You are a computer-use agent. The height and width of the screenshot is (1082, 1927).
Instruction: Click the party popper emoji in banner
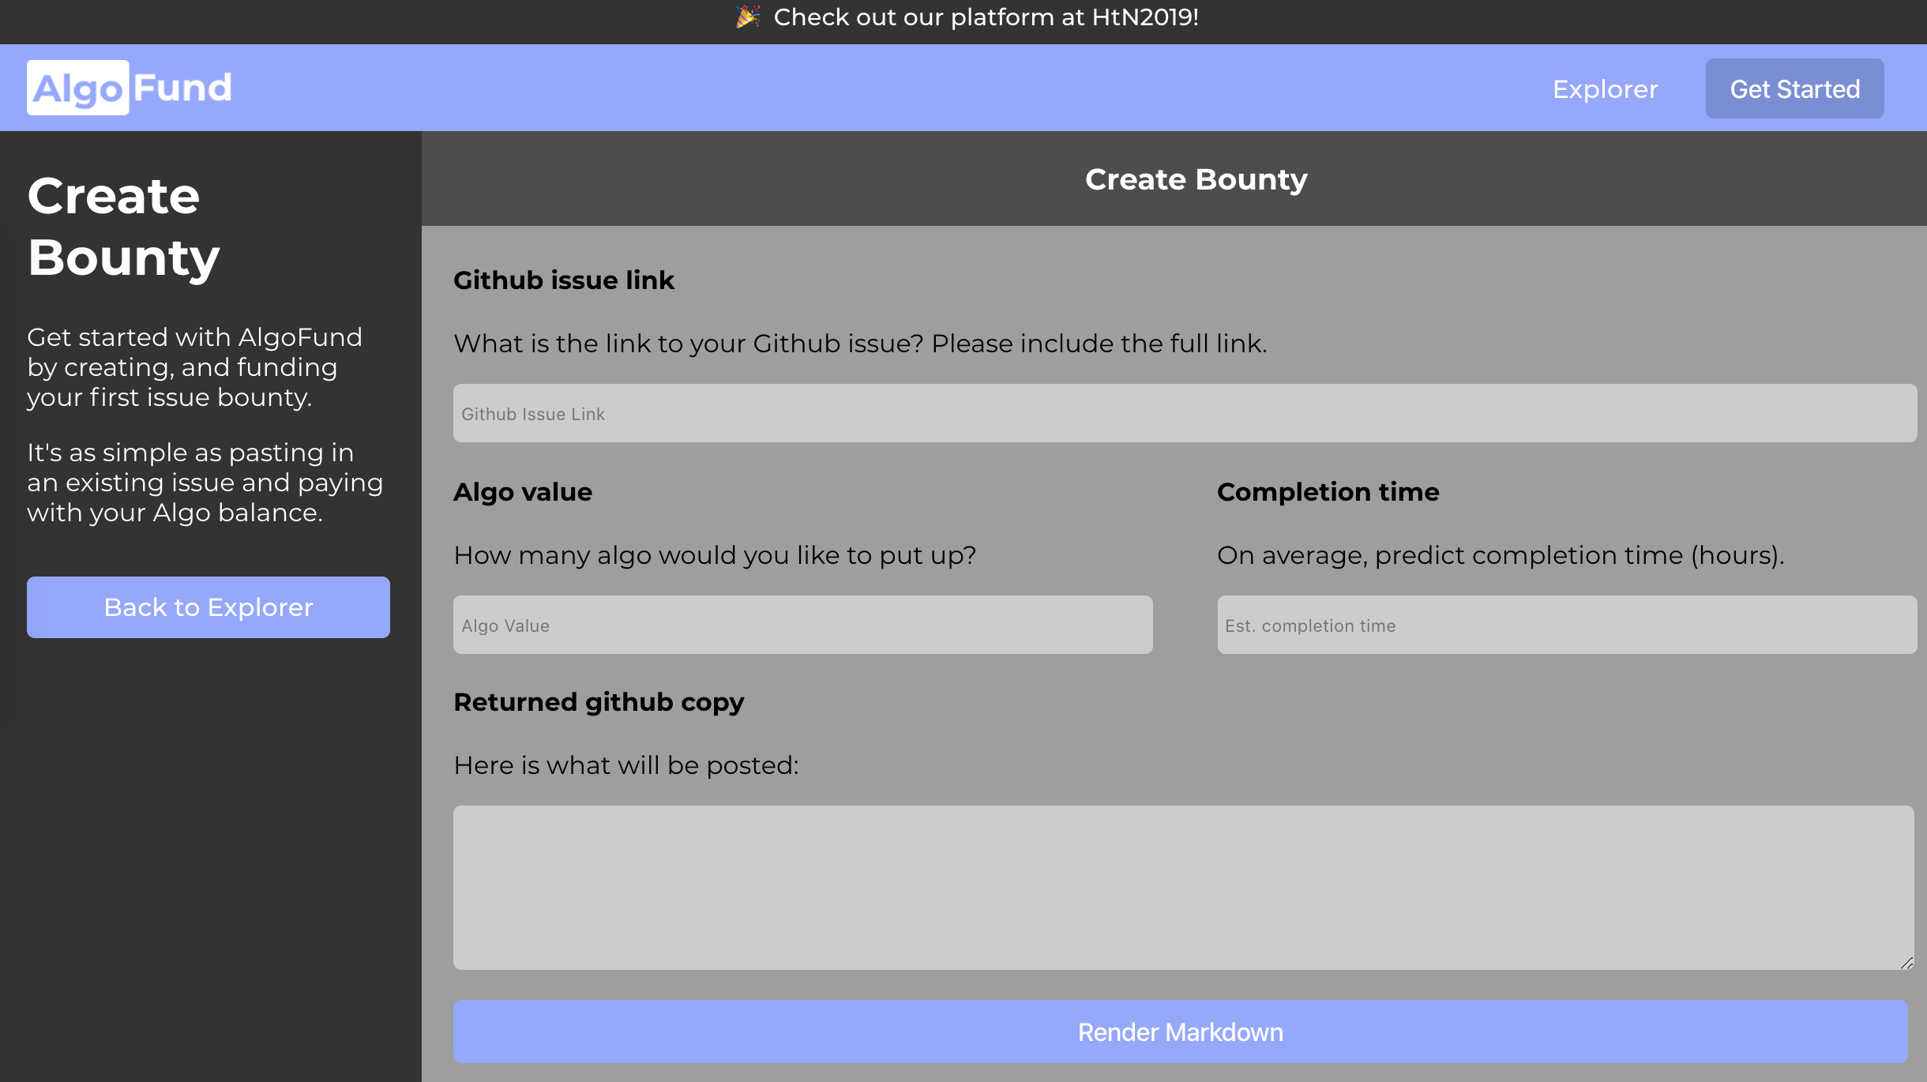[x=747, y=17]
